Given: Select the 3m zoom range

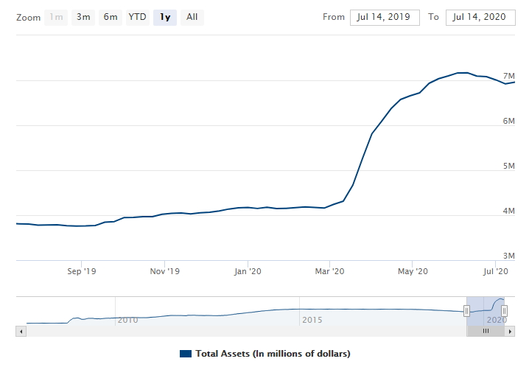Looking at the screenshot, I should [x=83, y=17].
